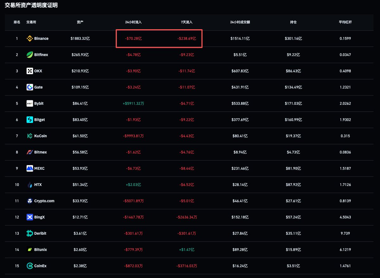Image resolution: width=380 pixels, height=278 pixels.
Task: Select HTX open interest $87.92亿
Action: coord(293,185)
